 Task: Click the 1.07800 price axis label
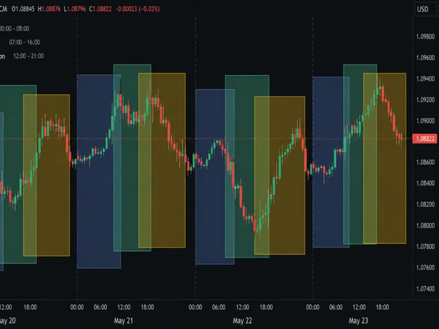pyautogui.click(x=425, y=246)
